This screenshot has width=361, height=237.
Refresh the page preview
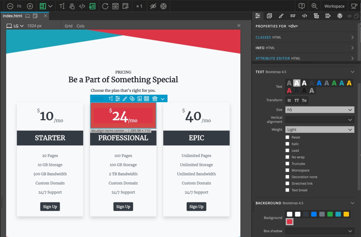pyautogui.click(x=105, y=6)
